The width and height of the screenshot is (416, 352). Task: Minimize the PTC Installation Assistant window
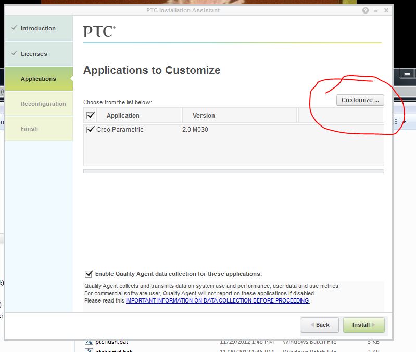tap(376, 11)
